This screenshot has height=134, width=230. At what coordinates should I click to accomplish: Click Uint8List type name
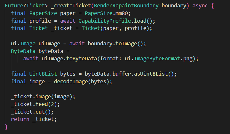pos(43,74)
